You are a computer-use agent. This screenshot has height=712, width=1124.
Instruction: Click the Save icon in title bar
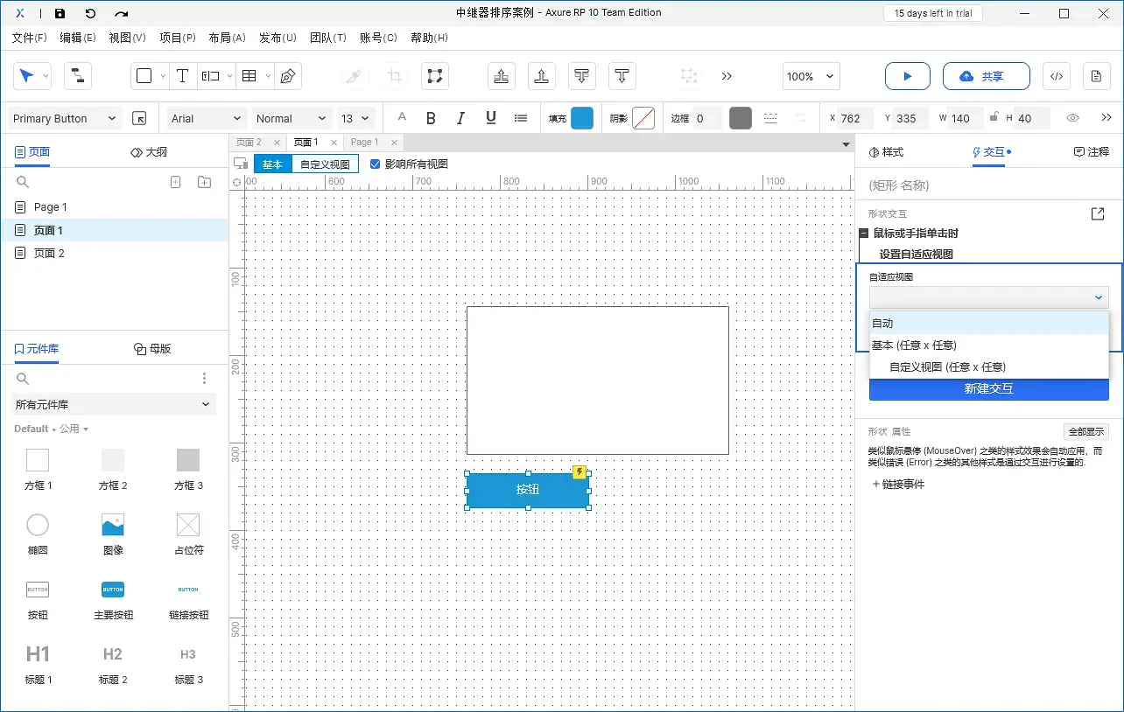pos(60,13)
